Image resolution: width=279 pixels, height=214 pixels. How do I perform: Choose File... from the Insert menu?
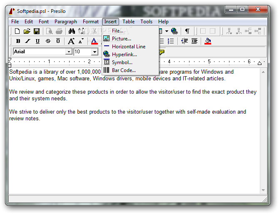click(130, 31)
